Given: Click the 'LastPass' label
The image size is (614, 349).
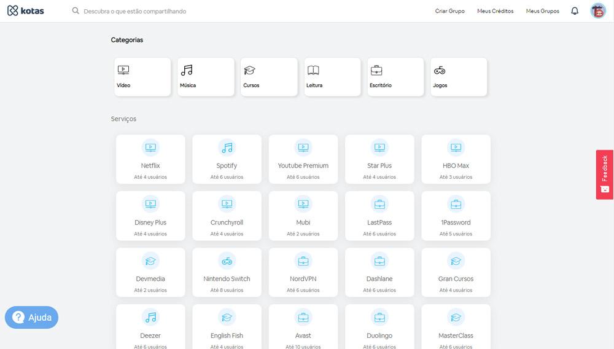Looking at the screenshot, I should (x=379, y=222).
